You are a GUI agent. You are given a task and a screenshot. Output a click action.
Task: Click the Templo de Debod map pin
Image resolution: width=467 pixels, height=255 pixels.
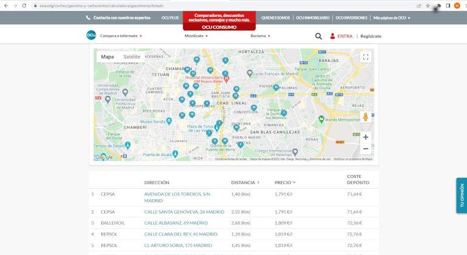click(x=128, y=145)
